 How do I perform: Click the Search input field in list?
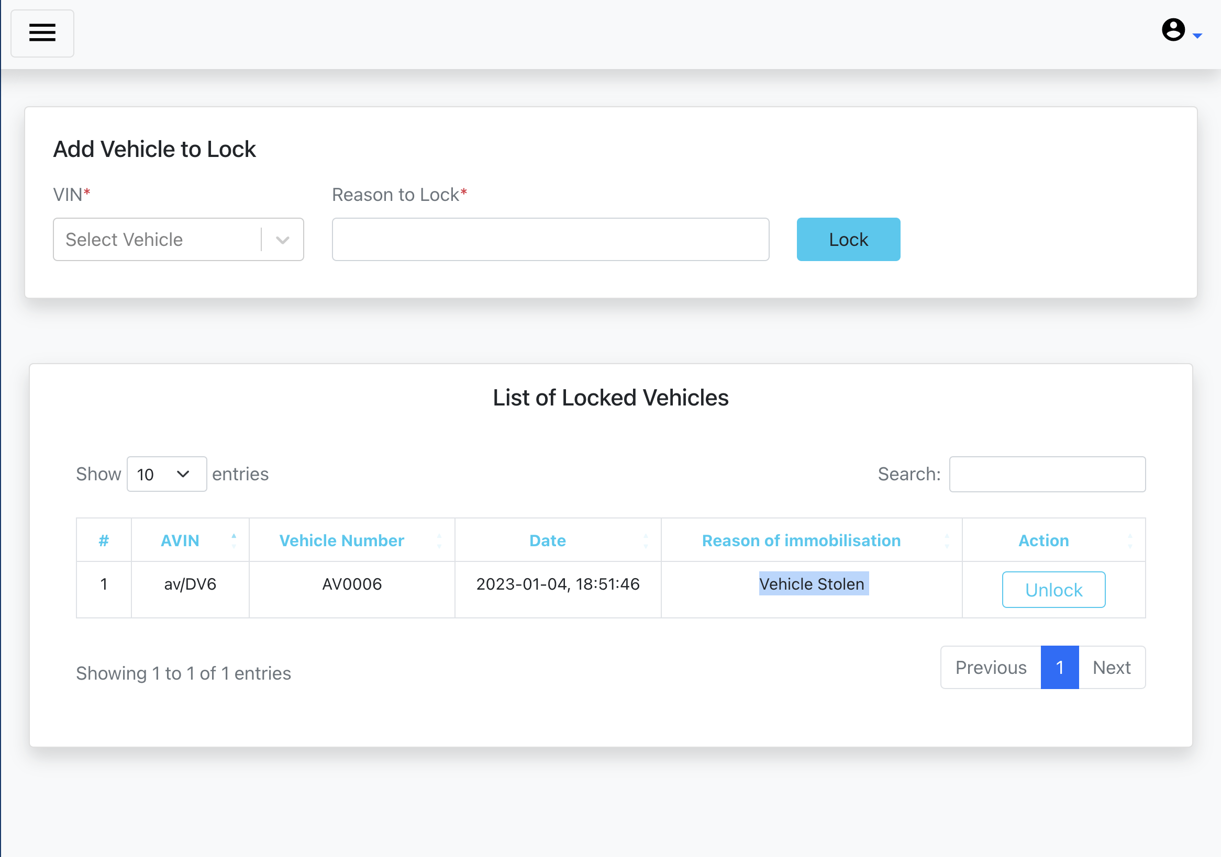pos(1048,474)
